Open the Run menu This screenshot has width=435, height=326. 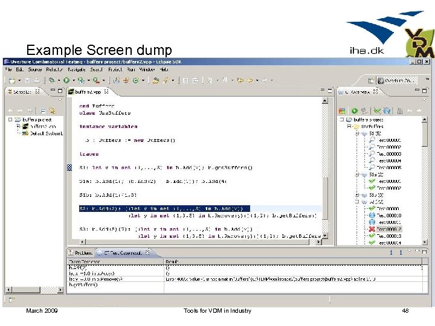[131, 69]
